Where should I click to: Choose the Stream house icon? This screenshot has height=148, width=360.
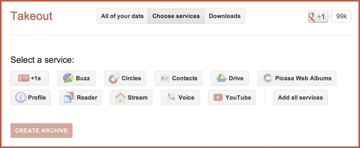[120, 97]
